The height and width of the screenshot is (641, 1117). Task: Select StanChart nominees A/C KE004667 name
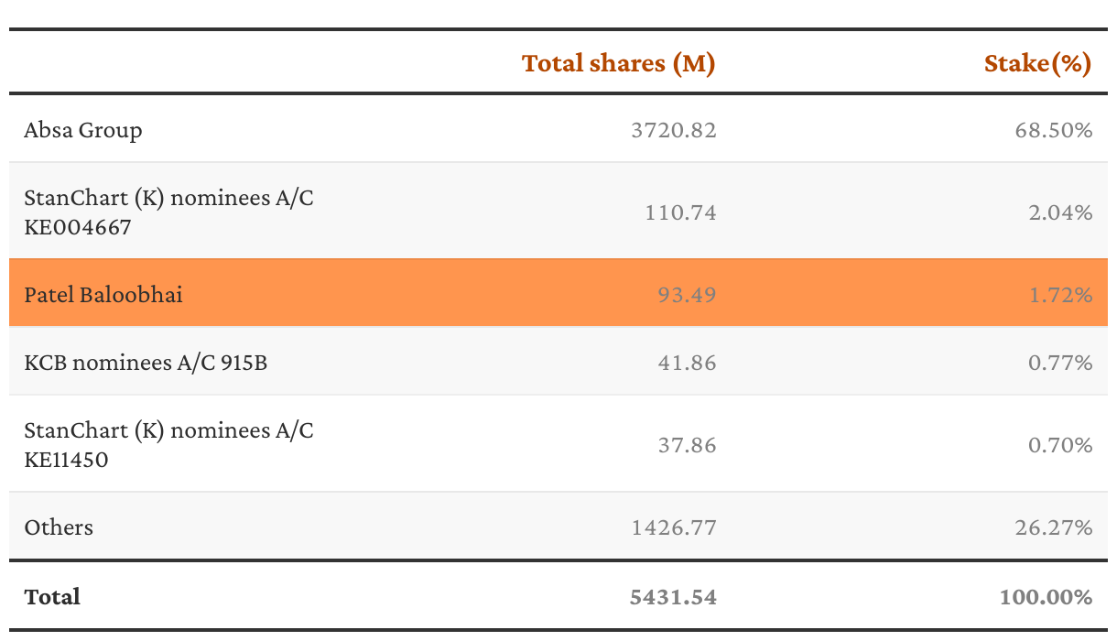(168, 212)
